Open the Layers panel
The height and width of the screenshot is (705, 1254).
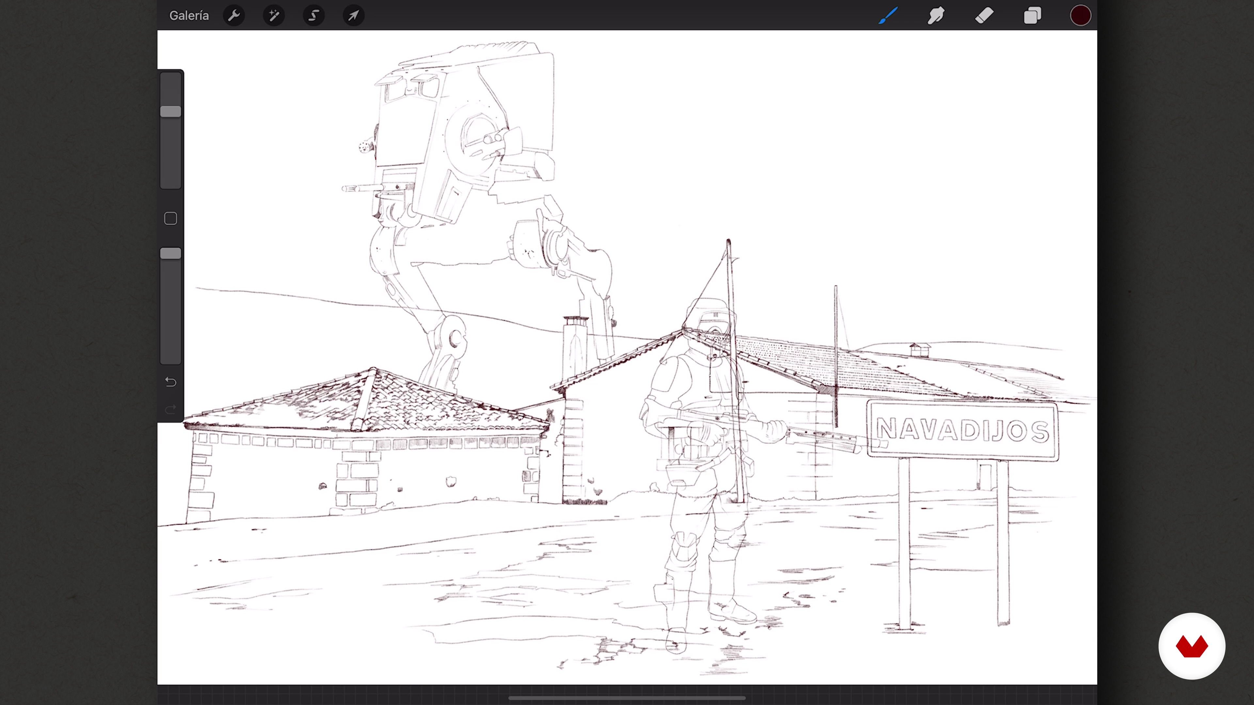click(x=1032, y=16)
